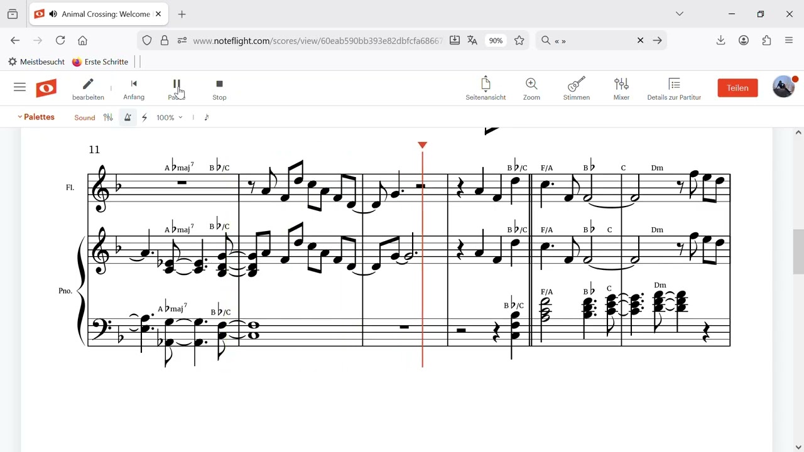Mute tab audio via speaker icon

tap(53, 14)
